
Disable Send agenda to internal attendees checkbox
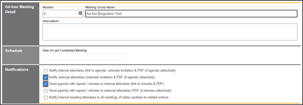[46, 84]
